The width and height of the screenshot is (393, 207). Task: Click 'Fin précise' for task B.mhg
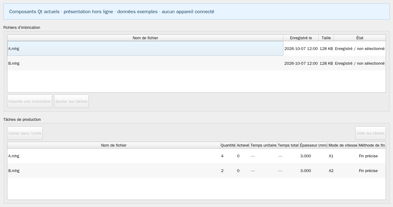[x=372, y=171]
